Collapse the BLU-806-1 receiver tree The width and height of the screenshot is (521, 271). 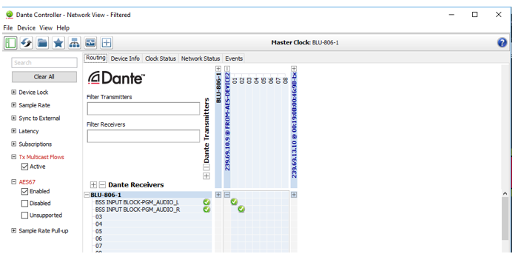[87, 195]
